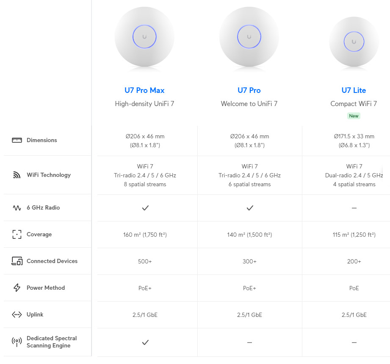The height and width of the screenshot is (364, 390).
Task: Click the U7 Lite 'PoE' value
Action: (354, 288)
